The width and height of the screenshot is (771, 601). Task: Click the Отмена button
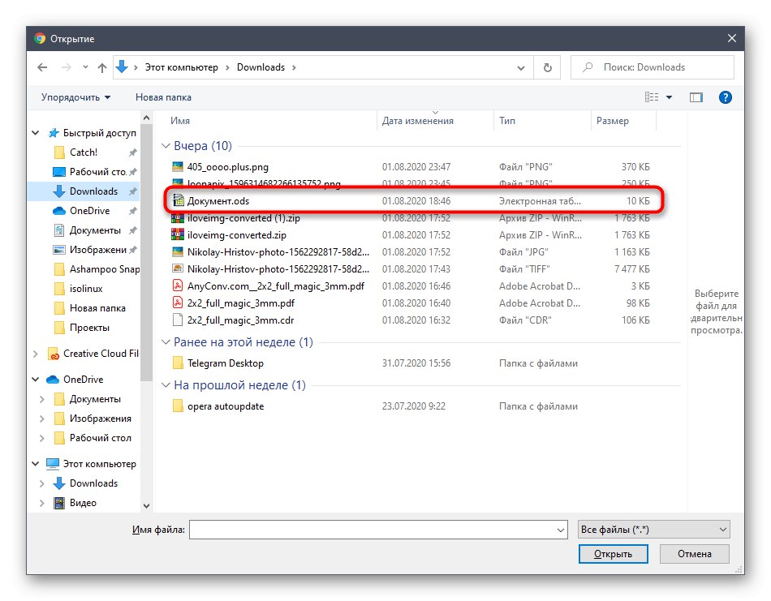pos(694,554)
